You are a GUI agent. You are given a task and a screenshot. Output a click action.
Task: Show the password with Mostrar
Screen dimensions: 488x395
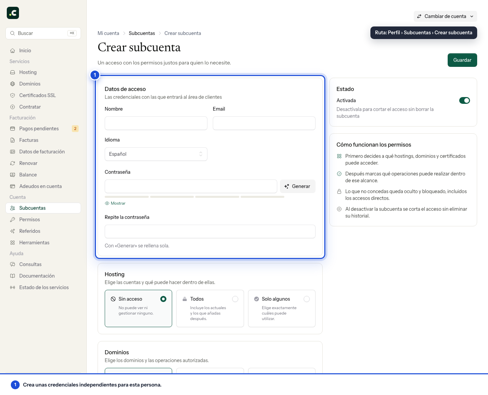(x=115, y=203)
